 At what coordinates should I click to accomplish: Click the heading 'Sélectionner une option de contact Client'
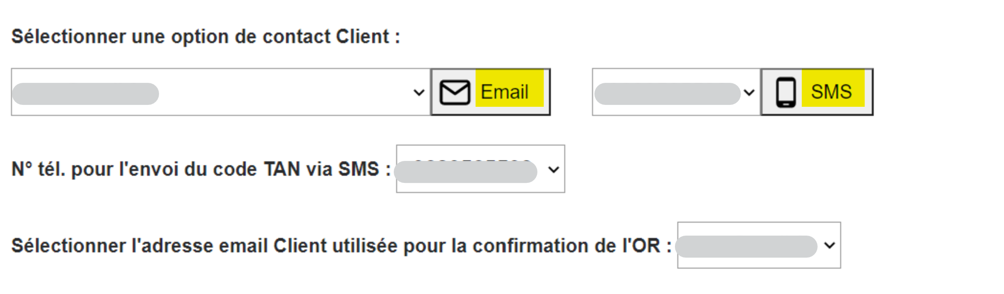click(x=205, y=37)
